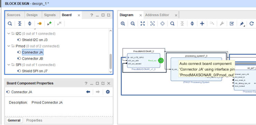Collapse the SPI folder in the Board tree
This screenshot has height=125, width=256.
9,65
